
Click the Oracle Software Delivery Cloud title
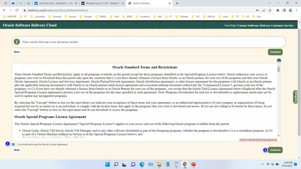[30, 25]
